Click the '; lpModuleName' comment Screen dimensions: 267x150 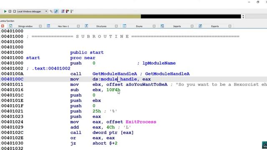click(x=156, y=63)
